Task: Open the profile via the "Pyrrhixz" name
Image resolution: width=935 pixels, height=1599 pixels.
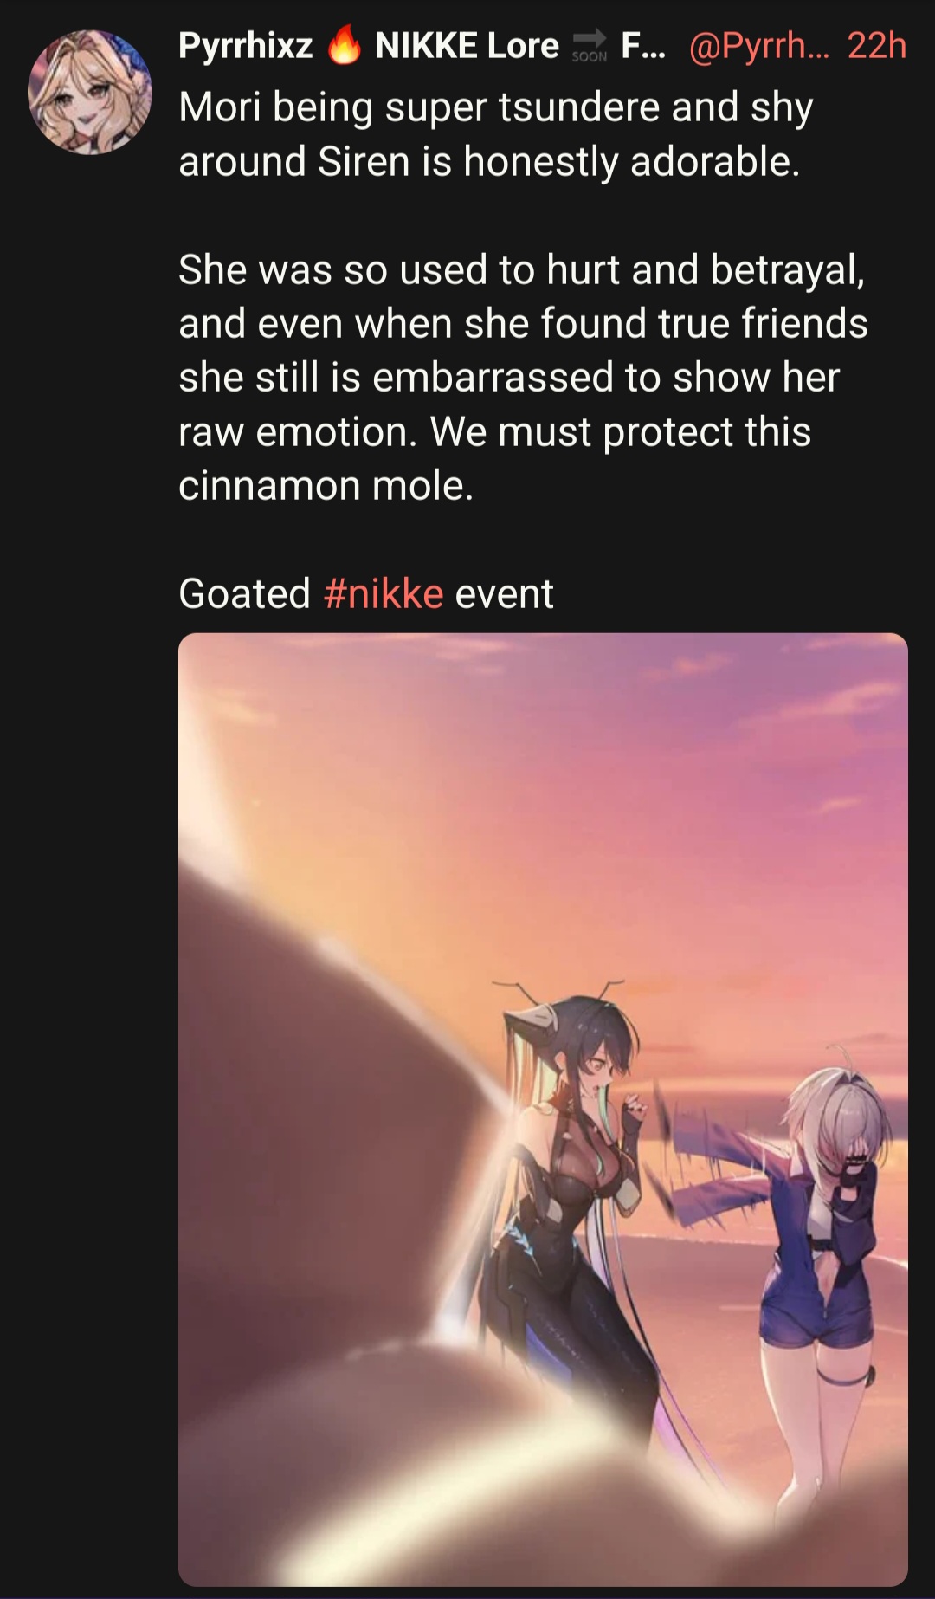Action: coord(245,45)
